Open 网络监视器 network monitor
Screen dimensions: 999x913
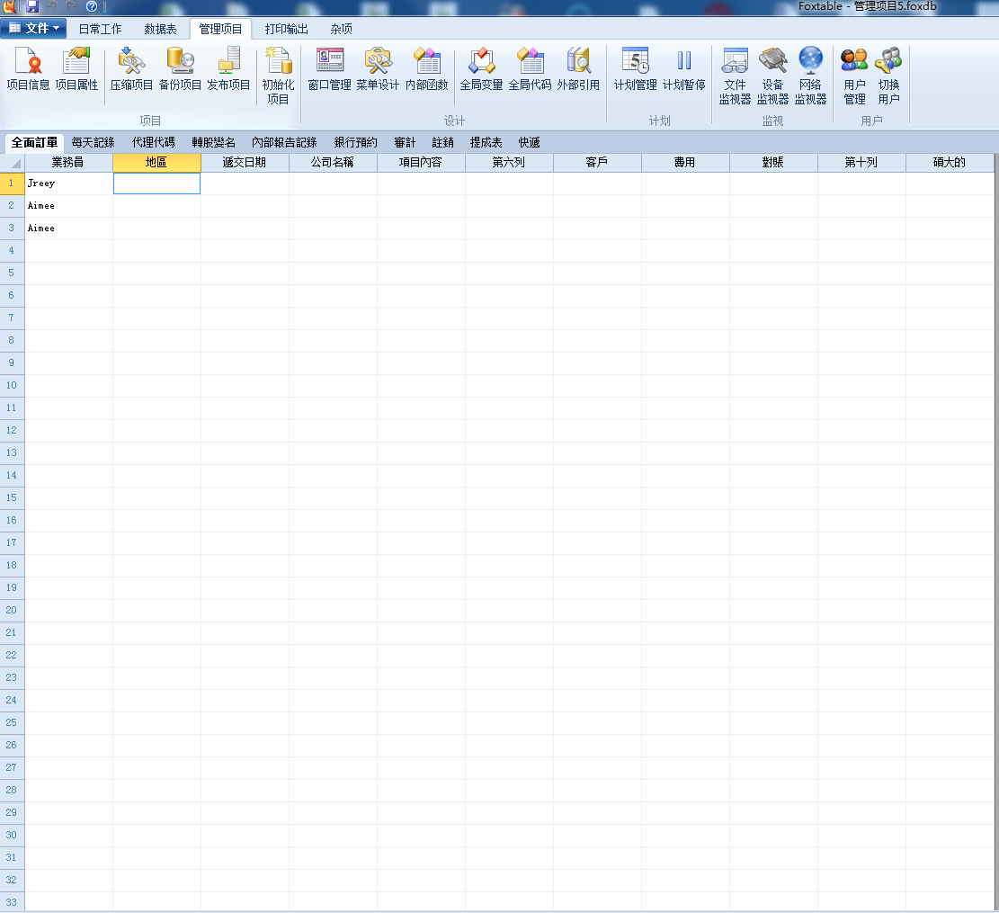[810, 76]
